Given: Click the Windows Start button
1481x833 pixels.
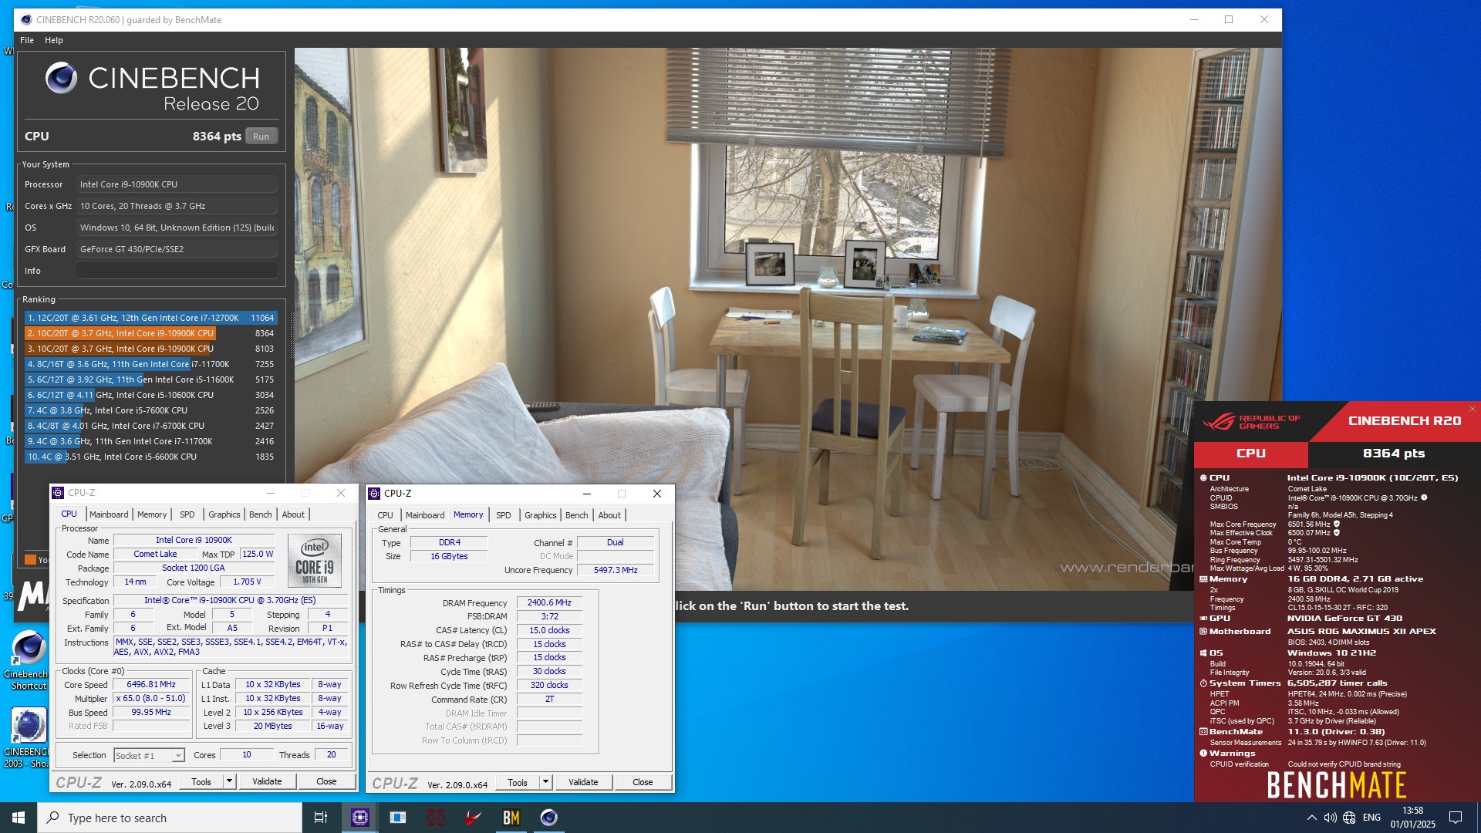Looking at the screenshot, I should tap(19, 818).
